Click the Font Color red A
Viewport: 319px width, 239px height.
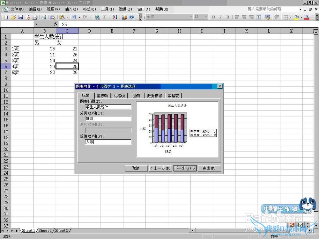coord(307,17)
